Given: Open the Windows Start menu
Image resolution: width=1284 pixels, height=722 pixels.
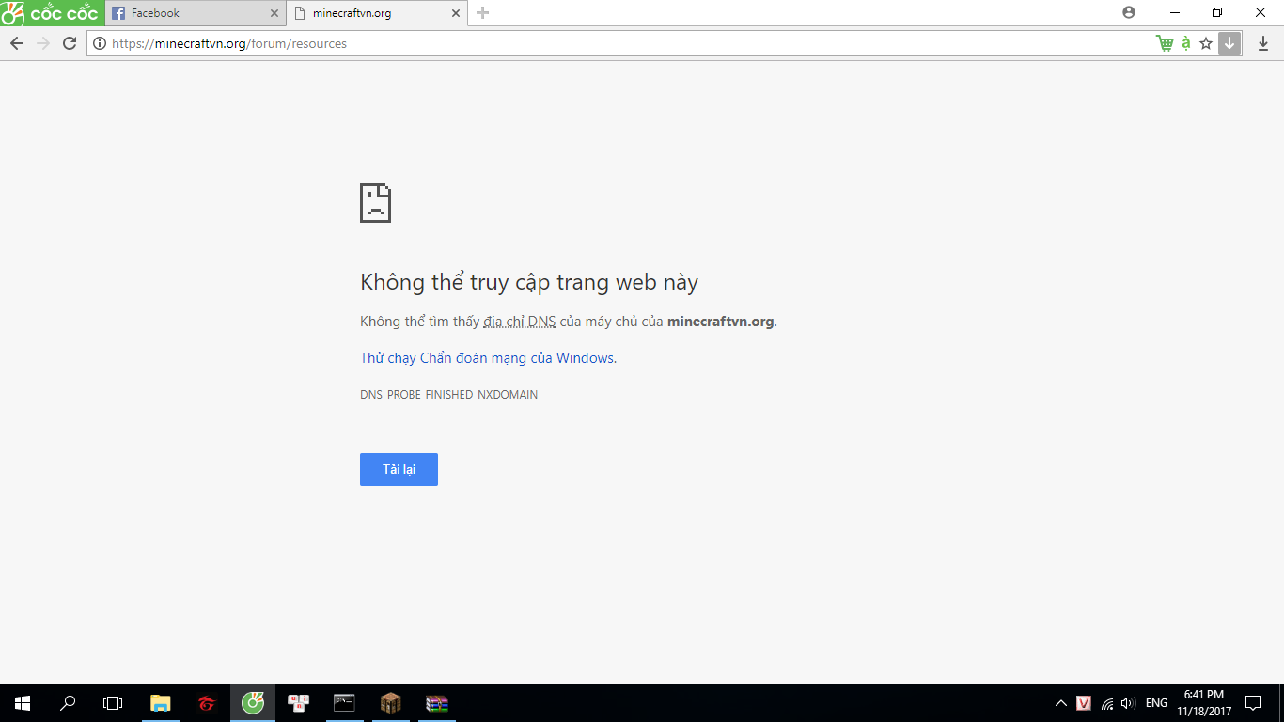Looking at the screenshot, I should pos(23,703).
